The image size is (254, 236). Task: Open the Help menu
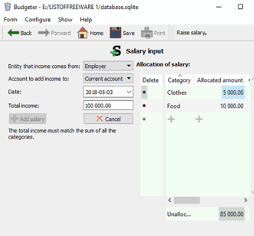86,20
